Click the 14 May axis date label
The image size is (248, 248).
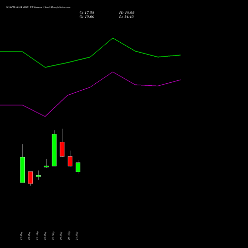point(37,236)
